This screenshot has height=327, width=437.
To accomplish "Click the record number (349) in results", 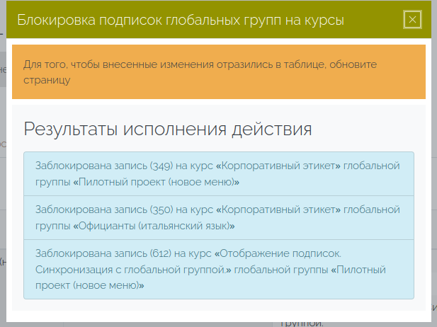I will click(162, 166).
